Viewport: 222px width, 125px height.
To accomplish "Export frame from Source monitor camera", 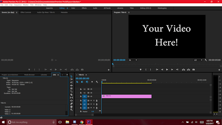I will [82, 70].
